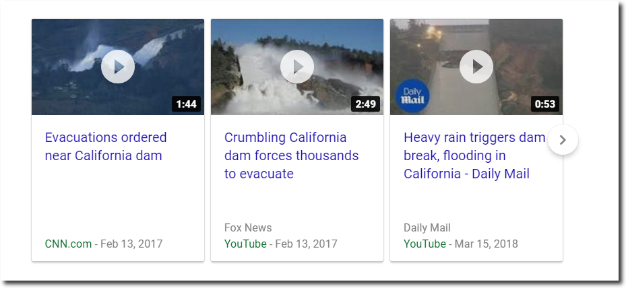Click YouTube source under Daily Mail
Screen dimensions: 626x288
pos(425,244)
